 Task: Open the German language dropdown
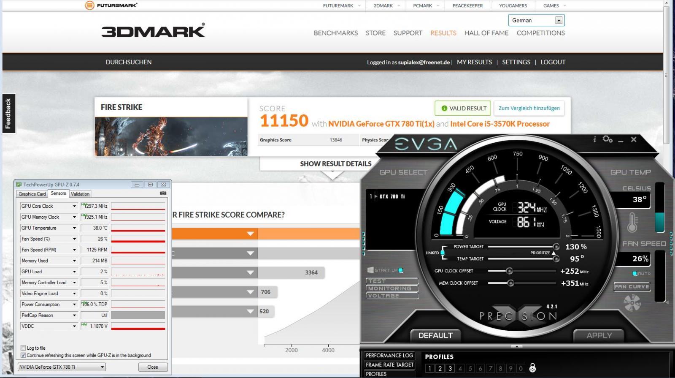[x=559, y=20]
